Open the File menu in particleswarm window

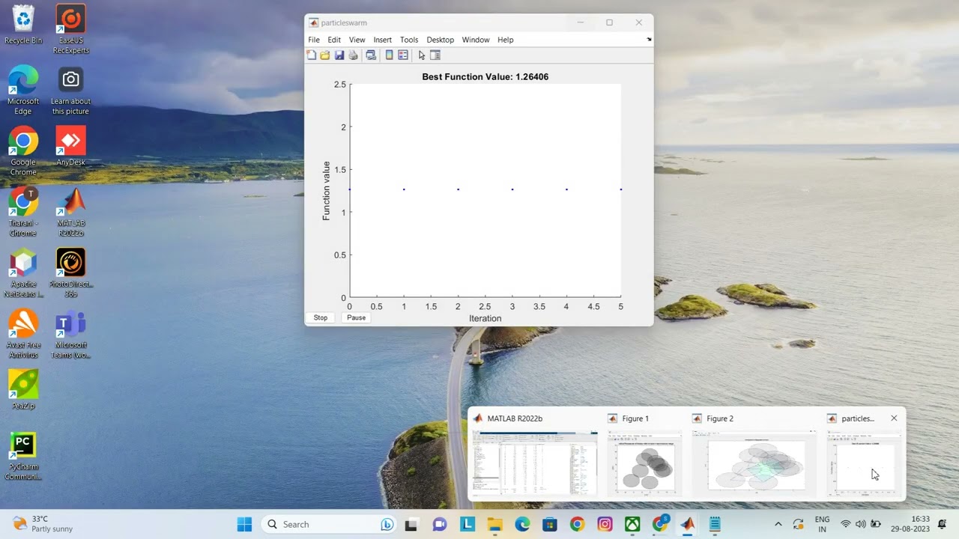[x=314, y=40]
